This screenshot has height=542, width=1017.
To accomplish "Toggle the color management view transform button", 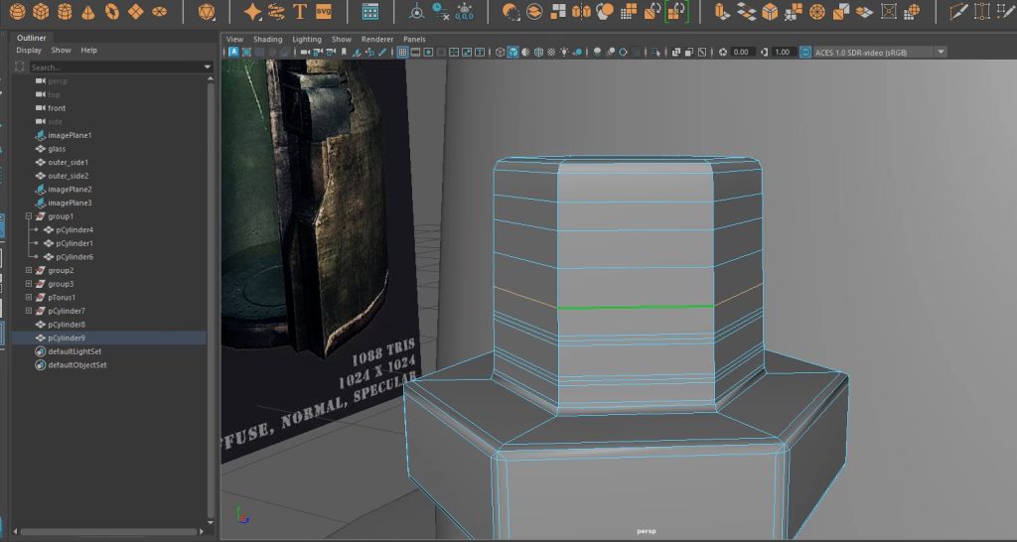I will [x=805, y=52].
